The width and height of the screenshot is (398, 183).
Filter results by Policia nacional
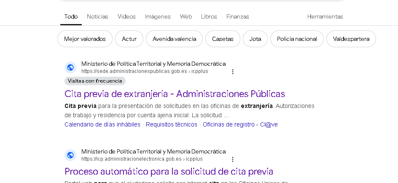coord(297,39)
